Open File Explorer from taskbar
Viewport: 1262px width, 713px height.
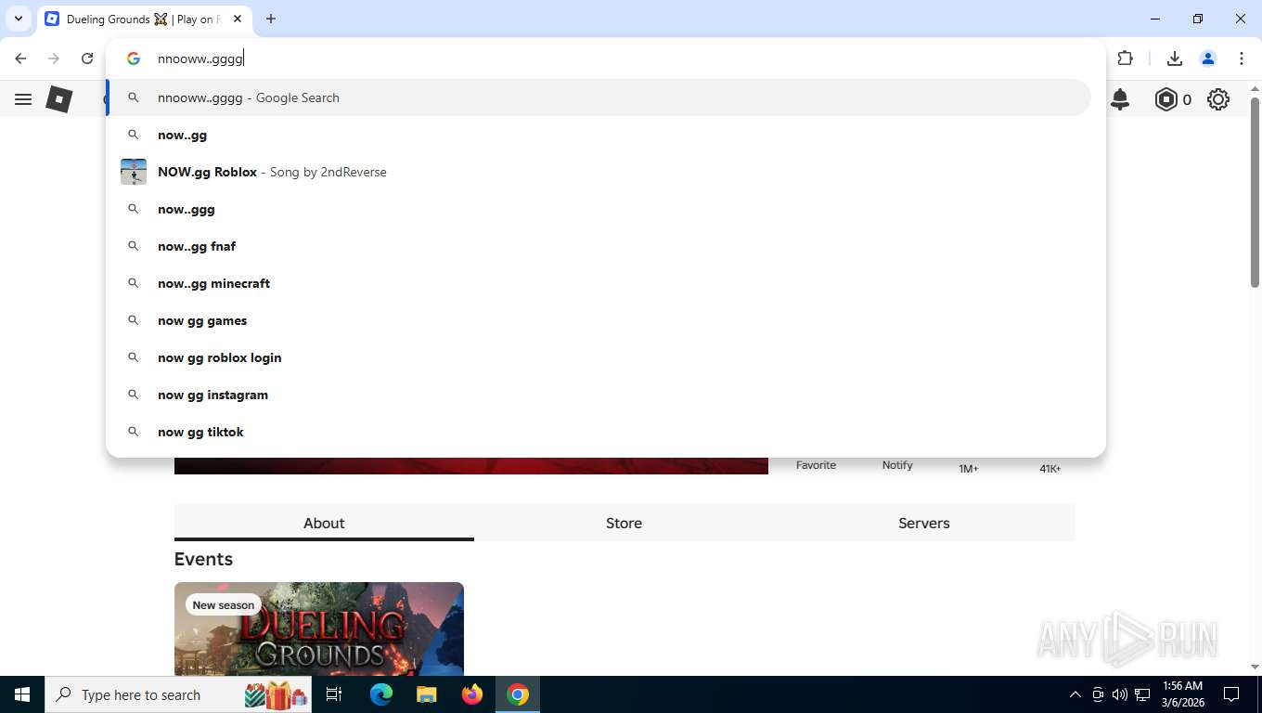tap(426, 694)
